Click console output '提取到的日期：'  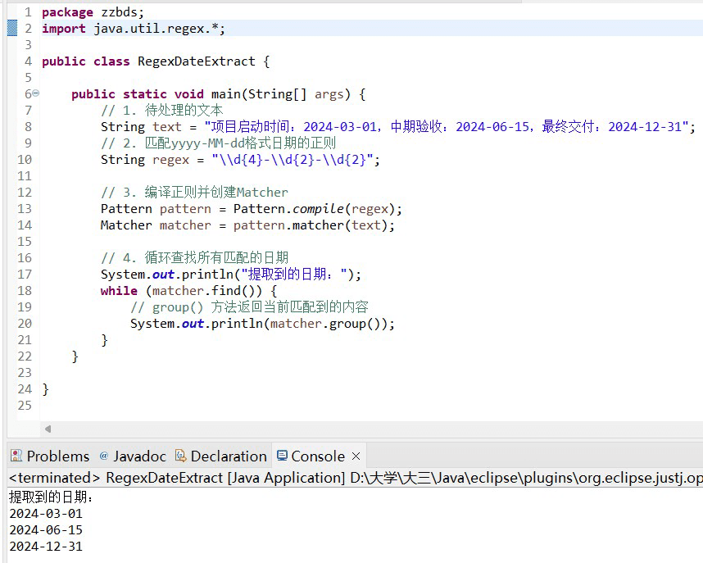[x=52, y=497]
